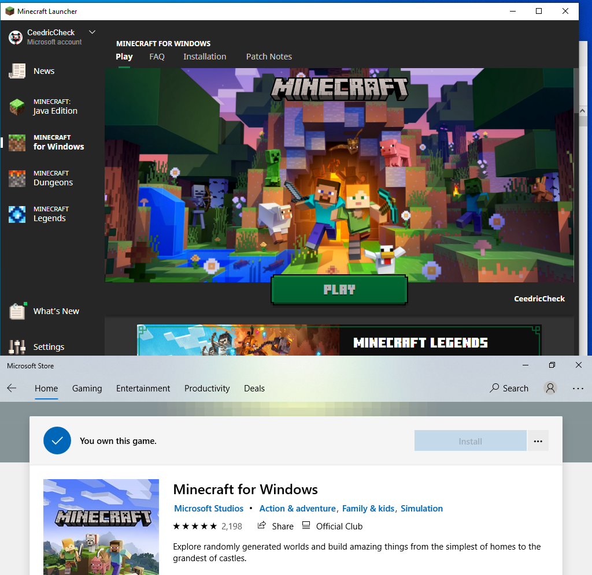Viewport: 592px width, 575px height.
Task: Open the Simulation category link
Action: (421, 508)
